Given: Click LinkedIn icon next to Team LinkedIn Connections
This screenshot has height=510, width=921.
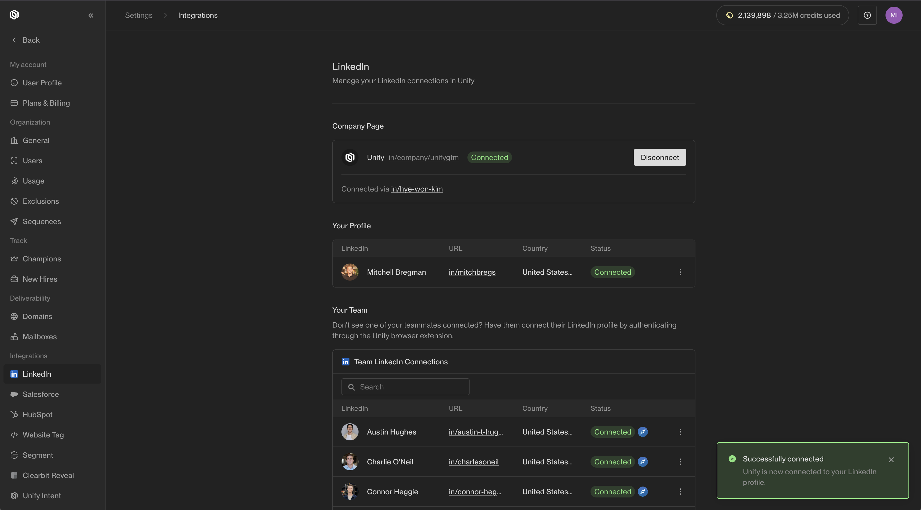Looking at the screenshot, I should (345, 362).
